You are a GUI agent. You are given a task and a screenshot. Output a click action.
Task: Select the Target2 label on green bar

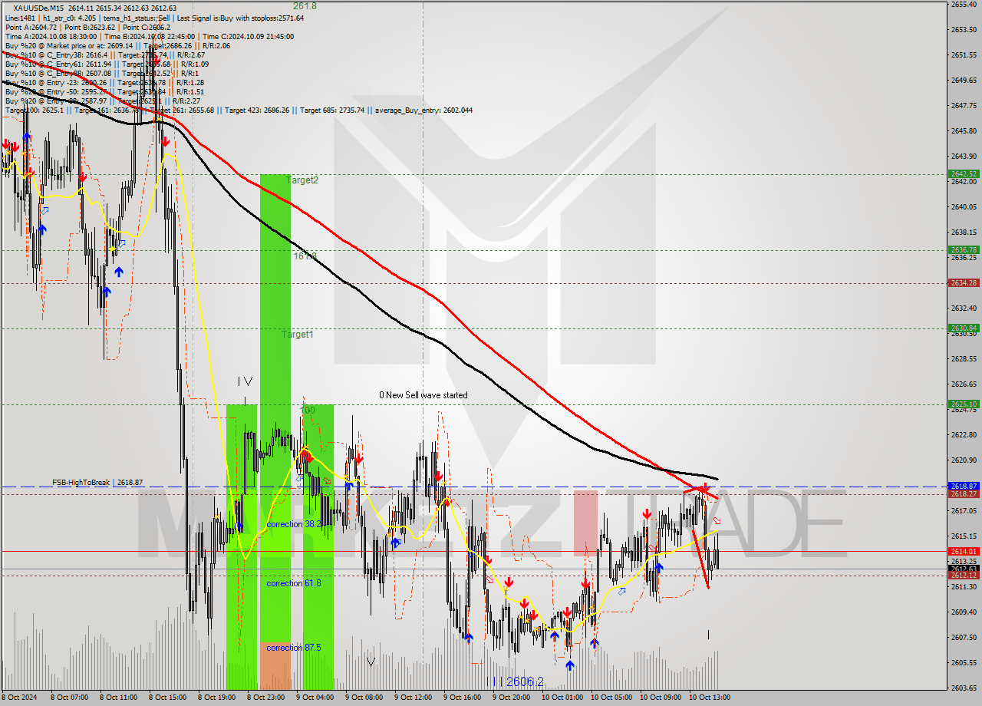(x=302, y=180)
